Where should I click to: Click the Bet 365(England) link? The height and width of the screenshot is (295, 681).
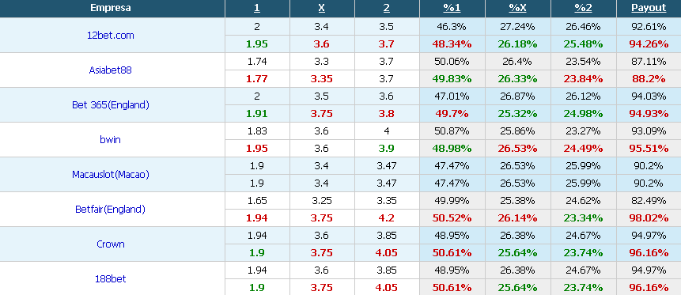(110, 104)
